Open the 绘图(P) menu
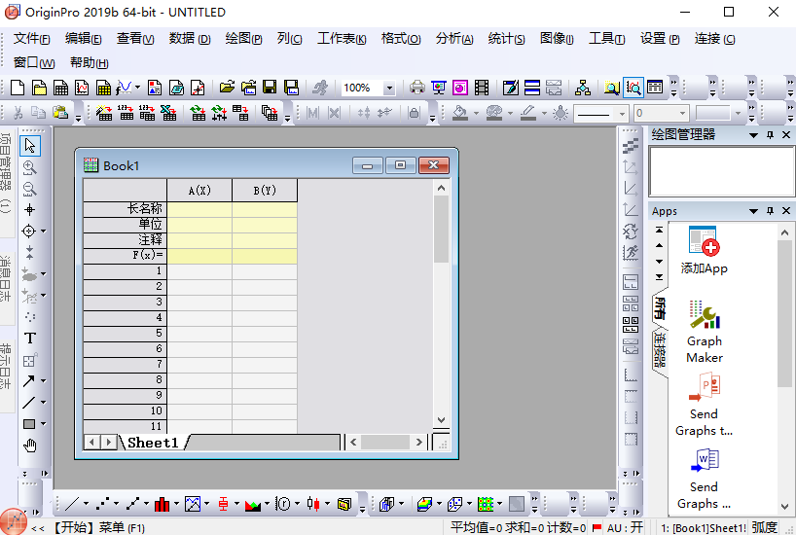This screenshot has height=535, width=796. coord(243,39)
